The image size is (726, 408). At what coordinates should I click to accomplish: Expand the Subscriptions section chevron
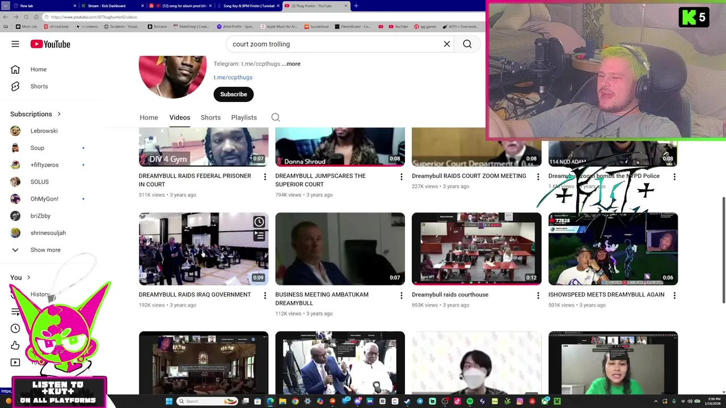[x=58, y=114]
